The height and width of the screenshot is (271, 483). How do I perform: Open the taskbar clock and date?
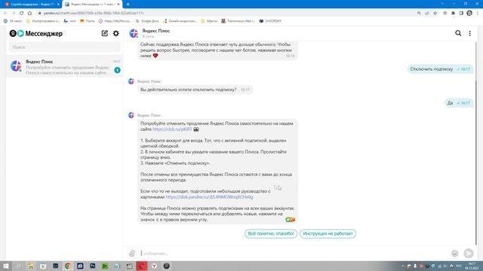coord(472,266)
